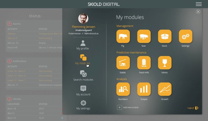Screen dimensions: 208x121
Task: Click the Flemming Jensen name
Action: coord(83,27)
